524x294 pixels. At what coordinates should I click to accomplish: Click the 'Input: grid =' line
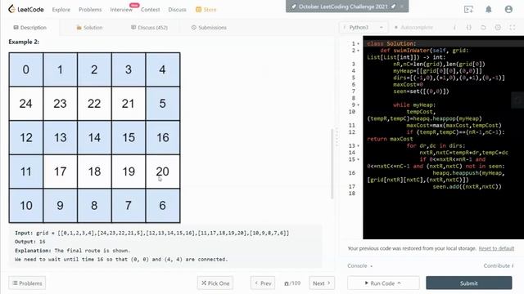coord(151,233)
